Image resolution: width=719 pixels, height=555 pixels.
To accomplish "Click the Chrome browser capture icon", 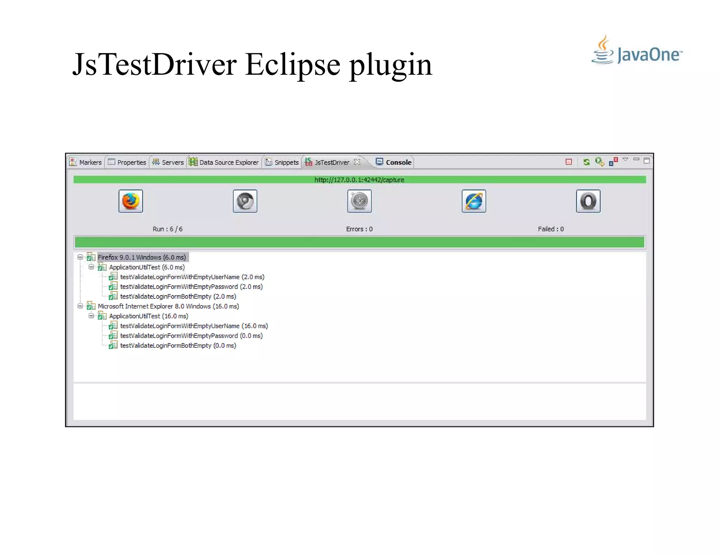I will [x=245, y=201].
